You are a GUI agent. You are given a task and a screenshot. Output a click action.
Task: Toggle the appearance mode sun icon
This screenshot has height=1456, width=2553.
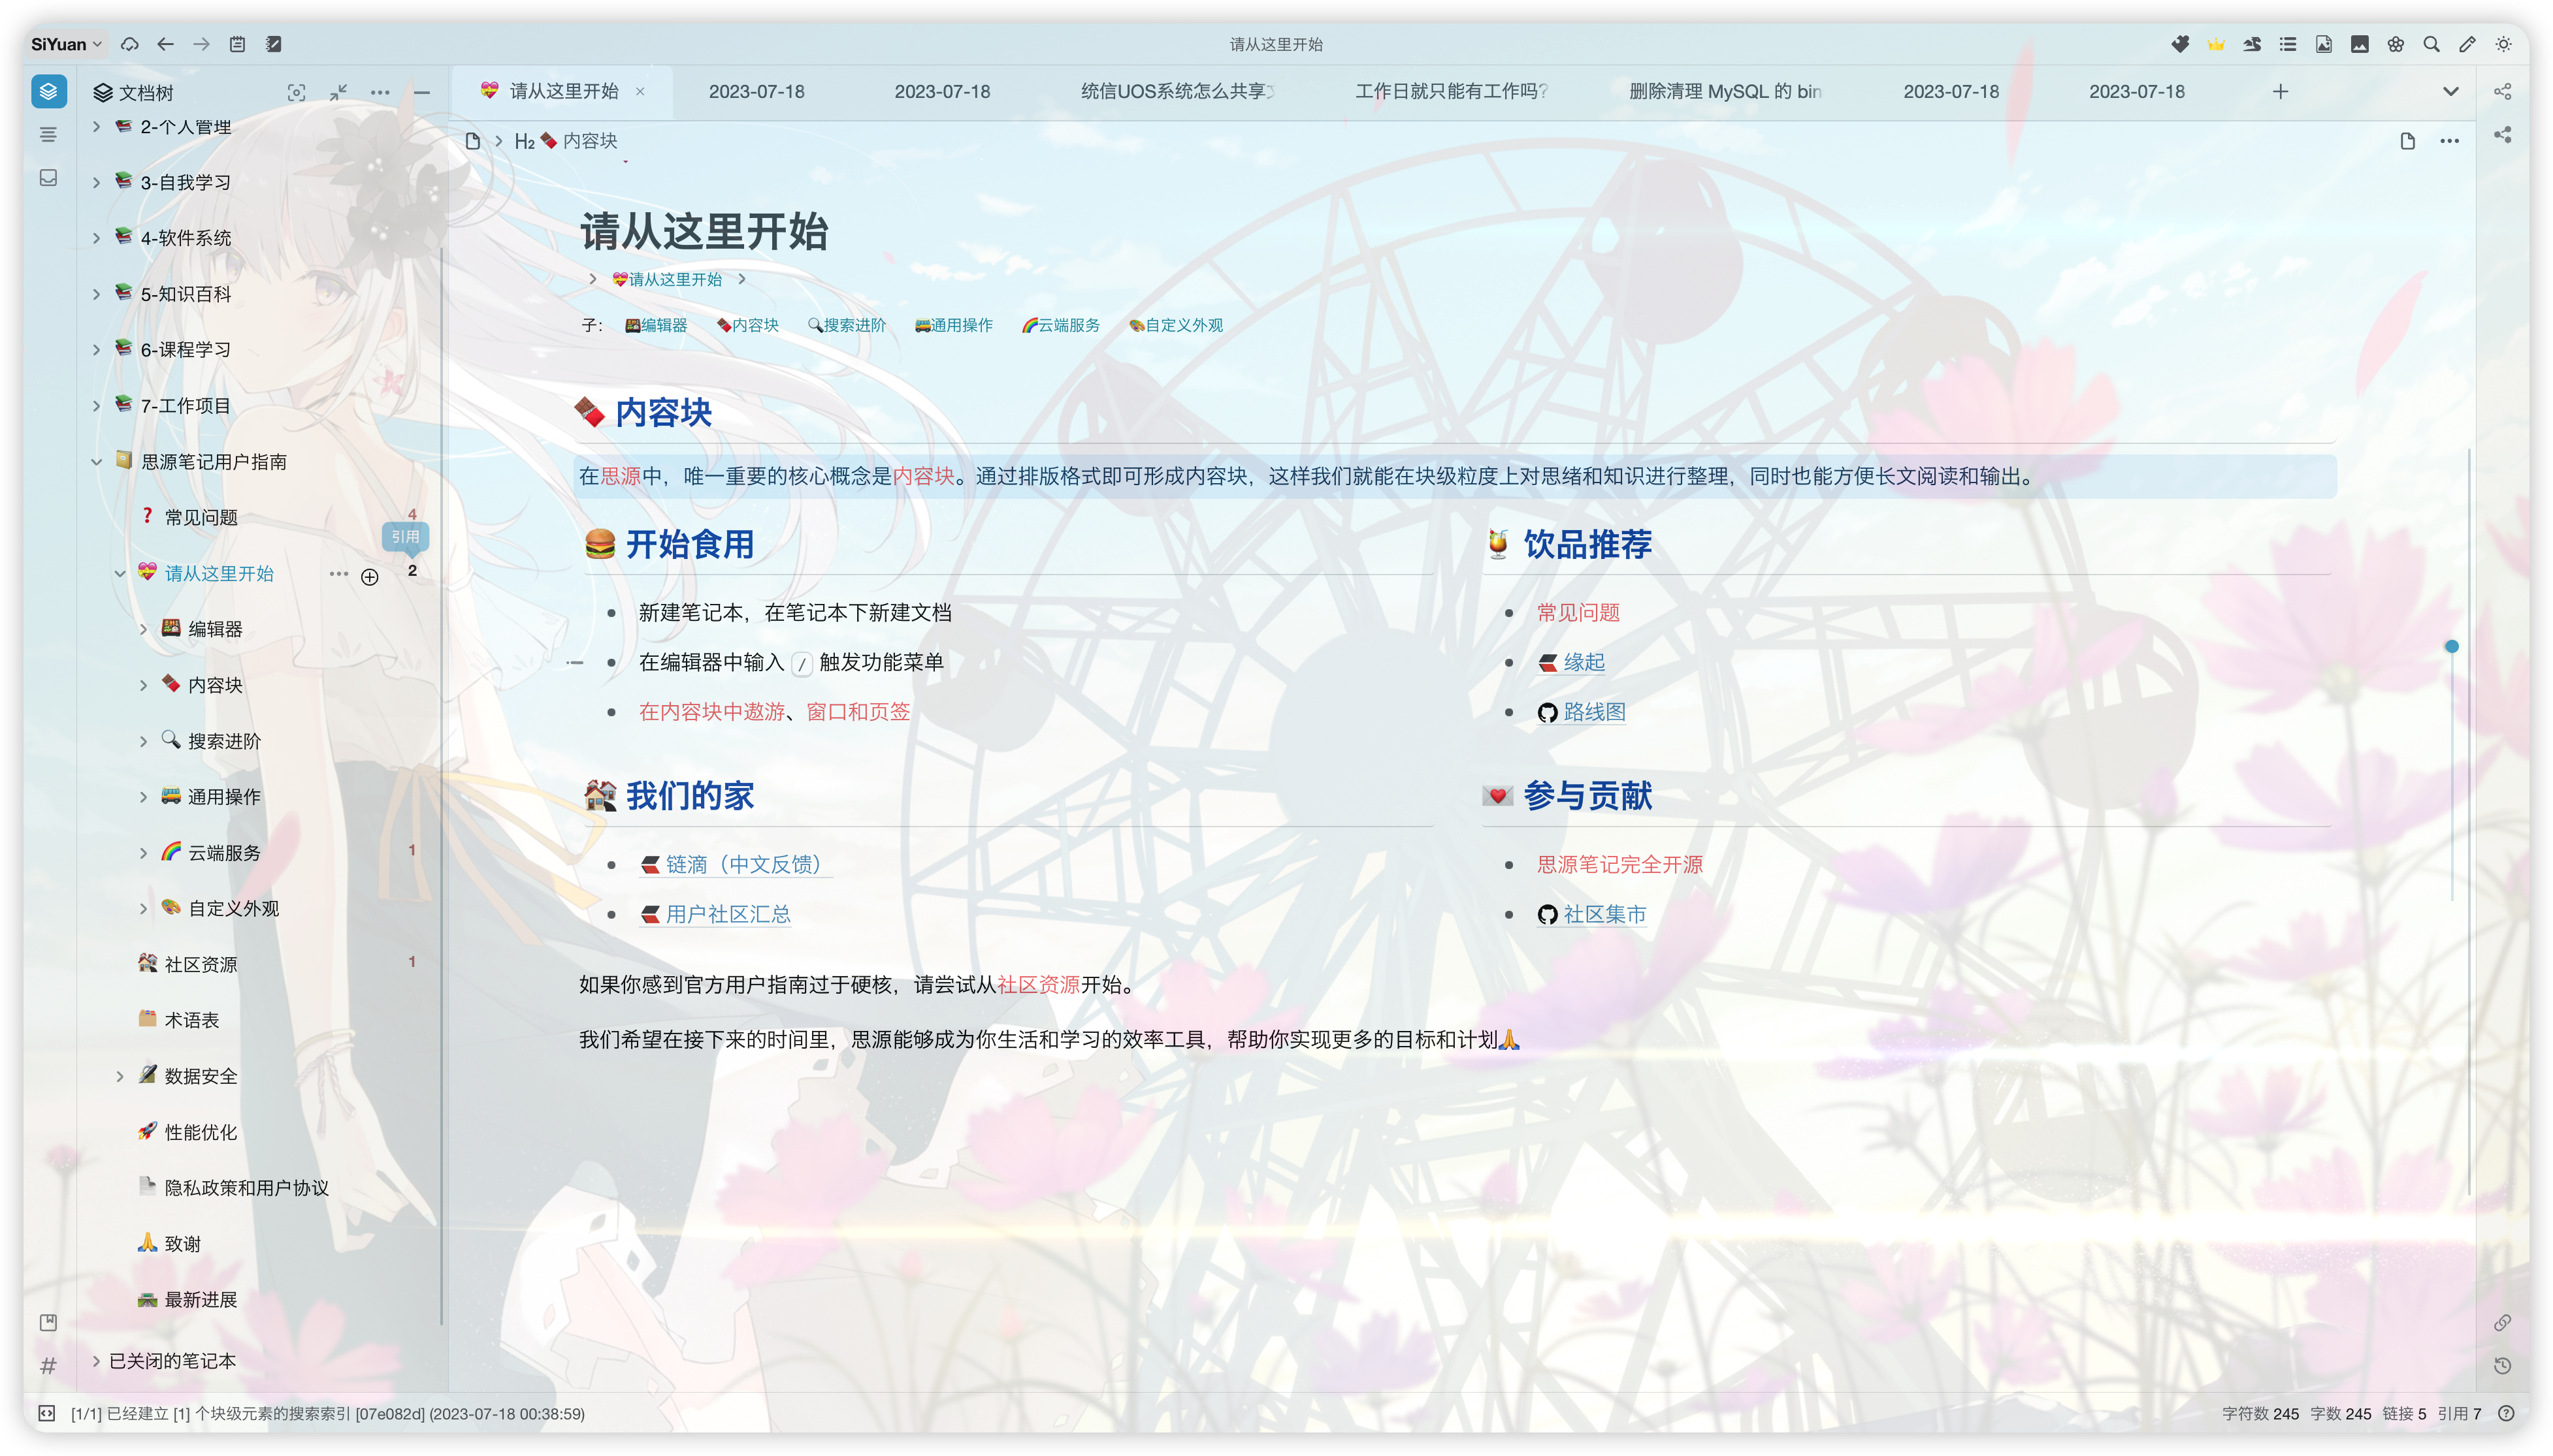point(2503,44)
